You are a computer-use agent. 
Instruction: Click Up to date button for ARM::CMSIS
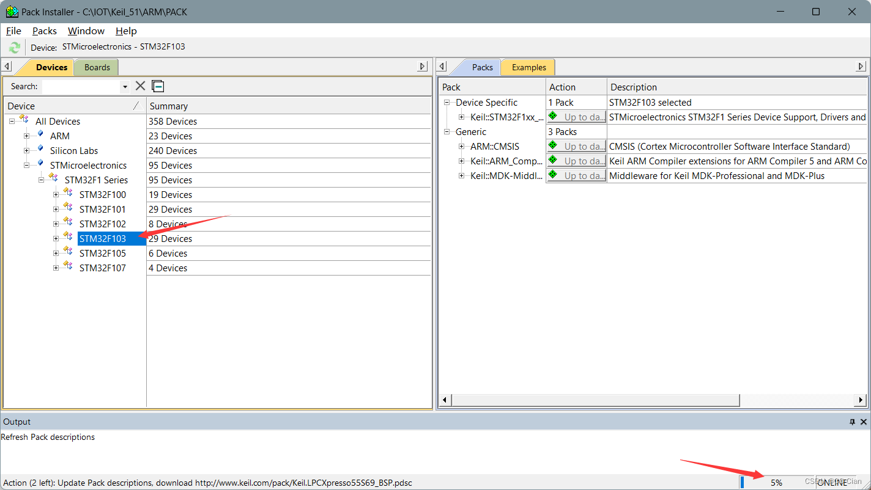[576, 146]
